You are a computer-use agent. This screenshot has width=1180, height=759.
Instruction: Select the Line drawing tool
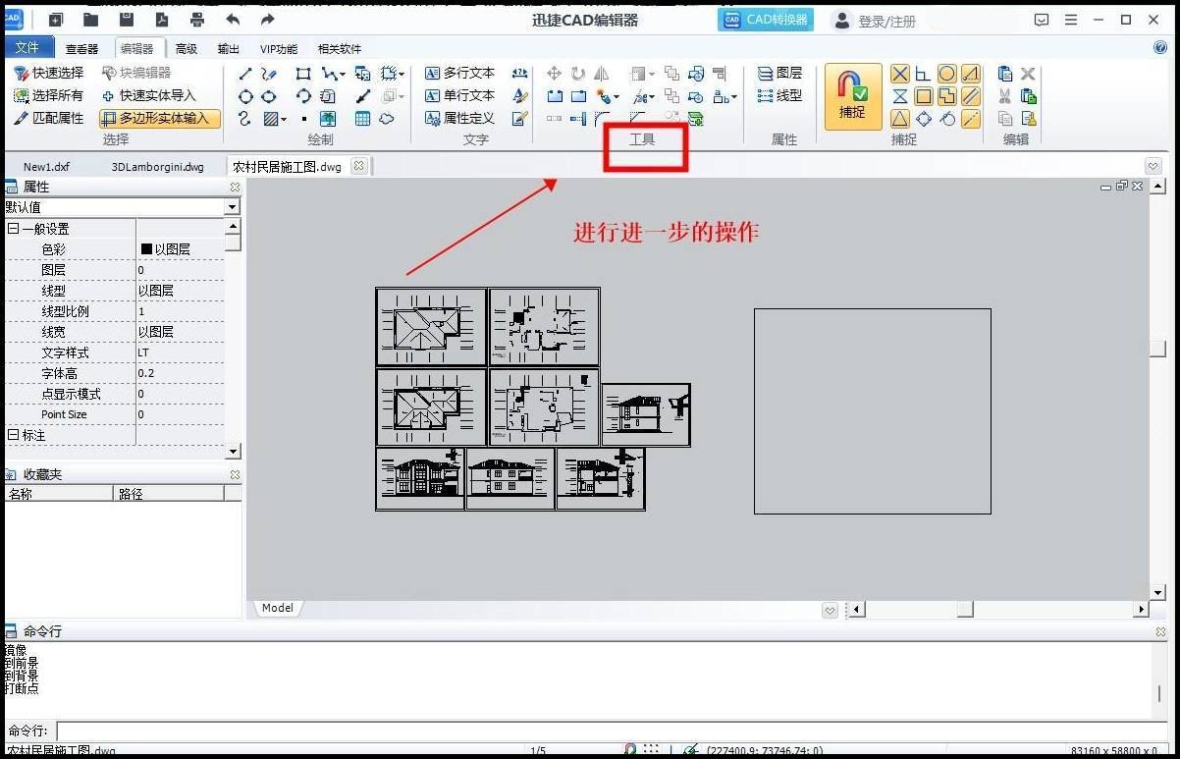tap(243, 73)
